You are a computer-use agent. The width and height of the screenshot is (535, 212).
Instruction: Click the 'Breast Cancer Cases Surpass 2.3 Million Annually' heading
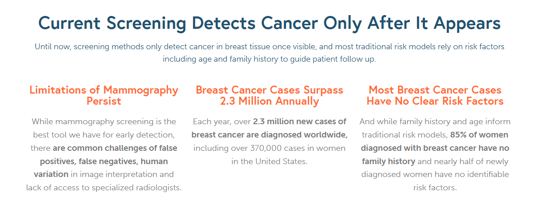tap(269, 95)
